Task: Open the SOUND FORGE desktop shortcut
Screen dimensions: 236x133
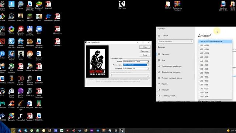Action: click(21, 81)
